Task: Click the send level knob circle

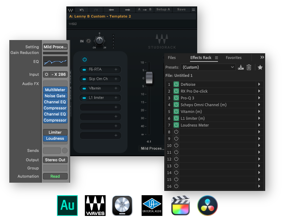Action: coord(65,151)
